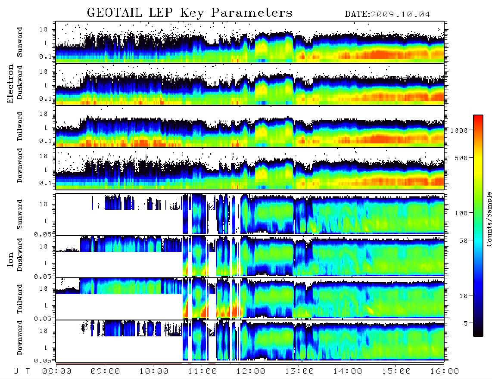
Task: Click the colorbar tick value 10
Action: (464, 296)
